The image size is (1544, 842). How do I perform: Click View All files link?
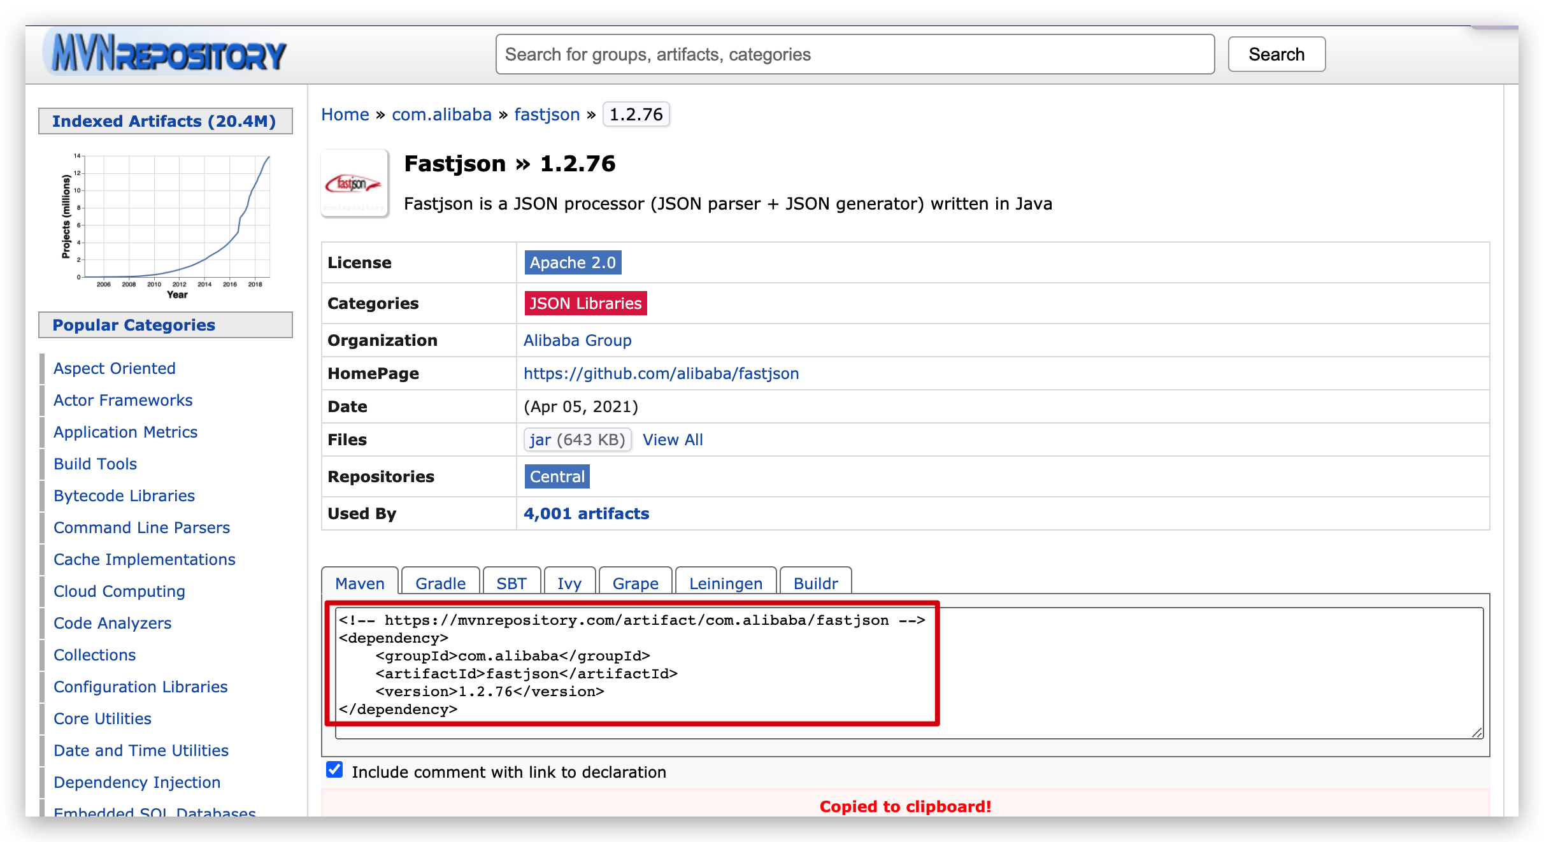click(x=673, y=439)
